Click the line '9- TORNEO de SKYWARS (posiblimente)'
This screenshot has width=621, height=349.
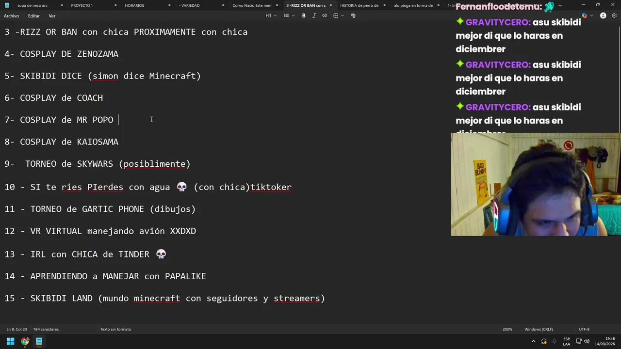(x=98, y=164)
